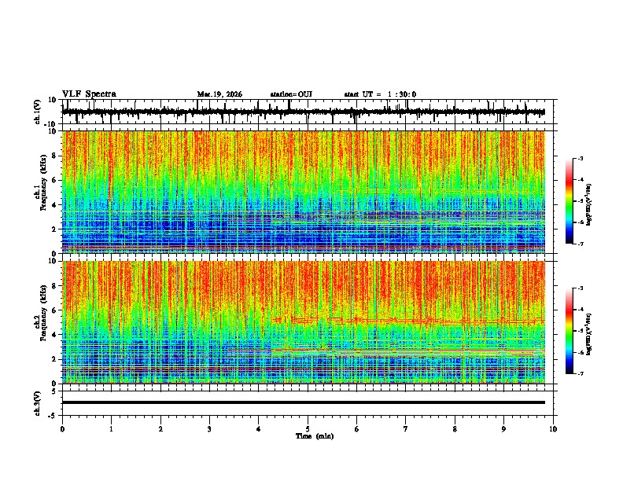
Task: Click the "-3" label on ch.1 color scale
Action: (580, 159)
